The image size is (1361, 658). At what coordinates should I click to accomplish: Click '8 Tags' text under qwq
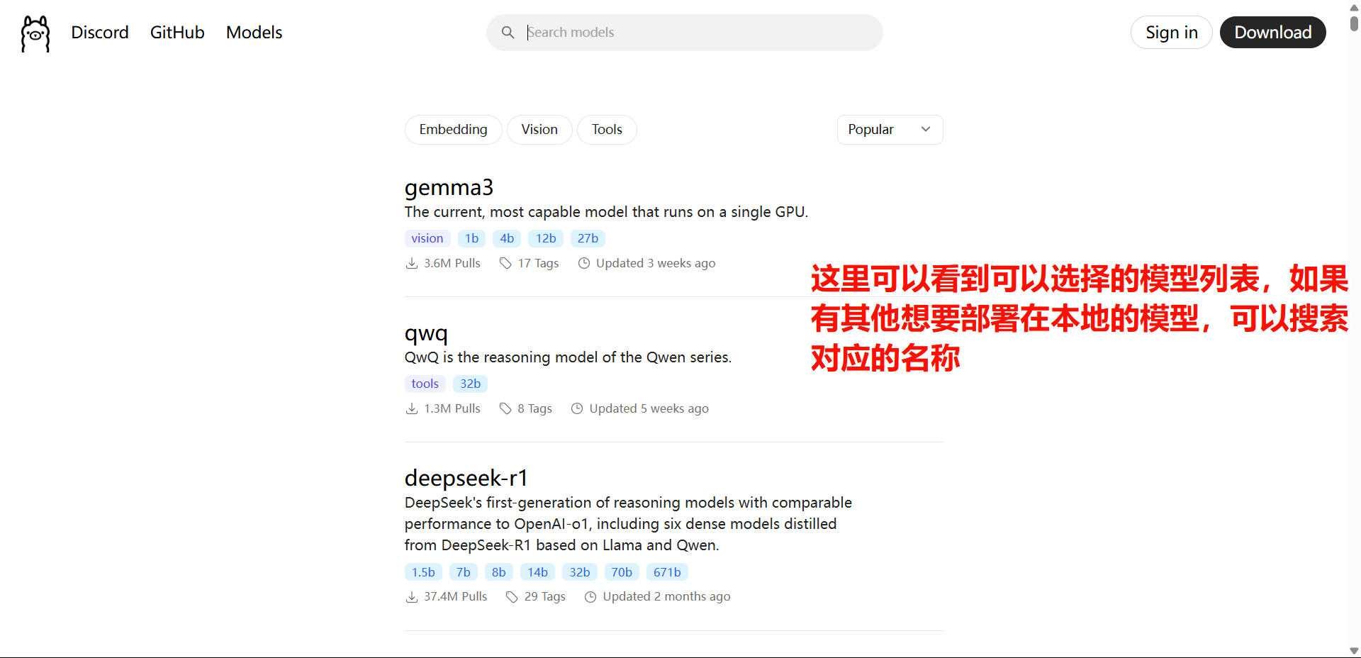(x=535, y=409)
